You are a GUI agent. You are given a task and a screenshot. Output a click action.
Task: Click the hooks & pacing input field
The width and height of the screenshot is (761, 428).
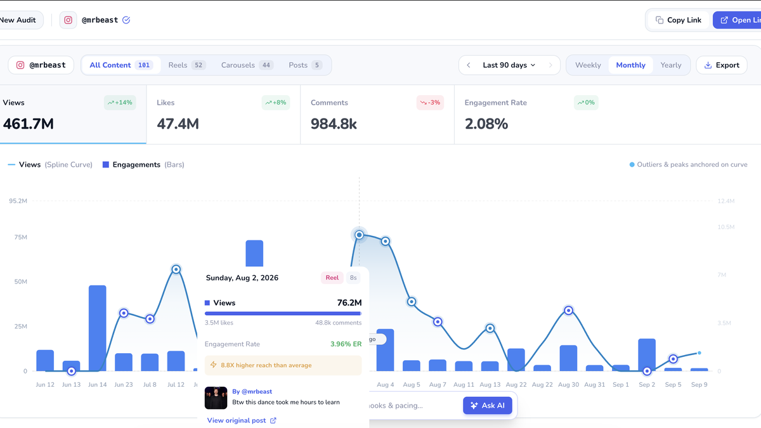412,406
